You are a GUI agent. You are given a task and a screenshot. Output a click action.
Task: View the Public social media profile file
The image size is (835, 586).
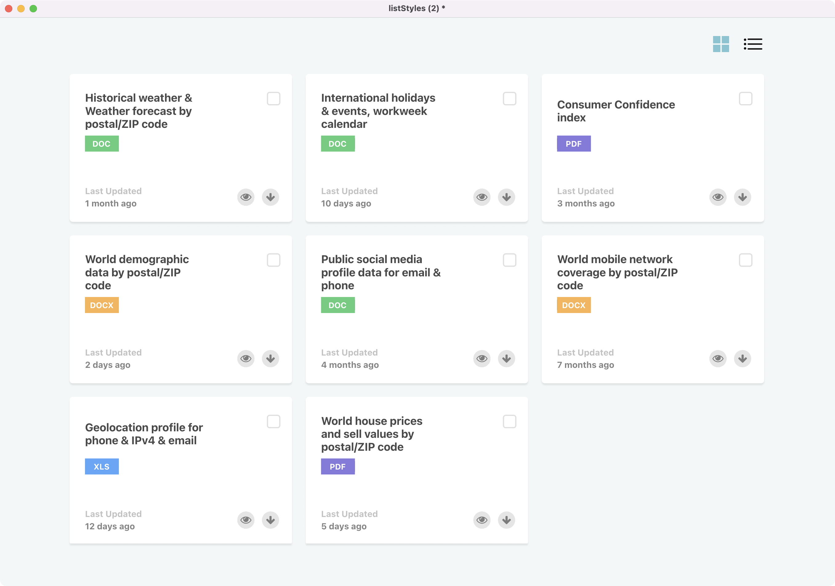[x=482, y=359]
